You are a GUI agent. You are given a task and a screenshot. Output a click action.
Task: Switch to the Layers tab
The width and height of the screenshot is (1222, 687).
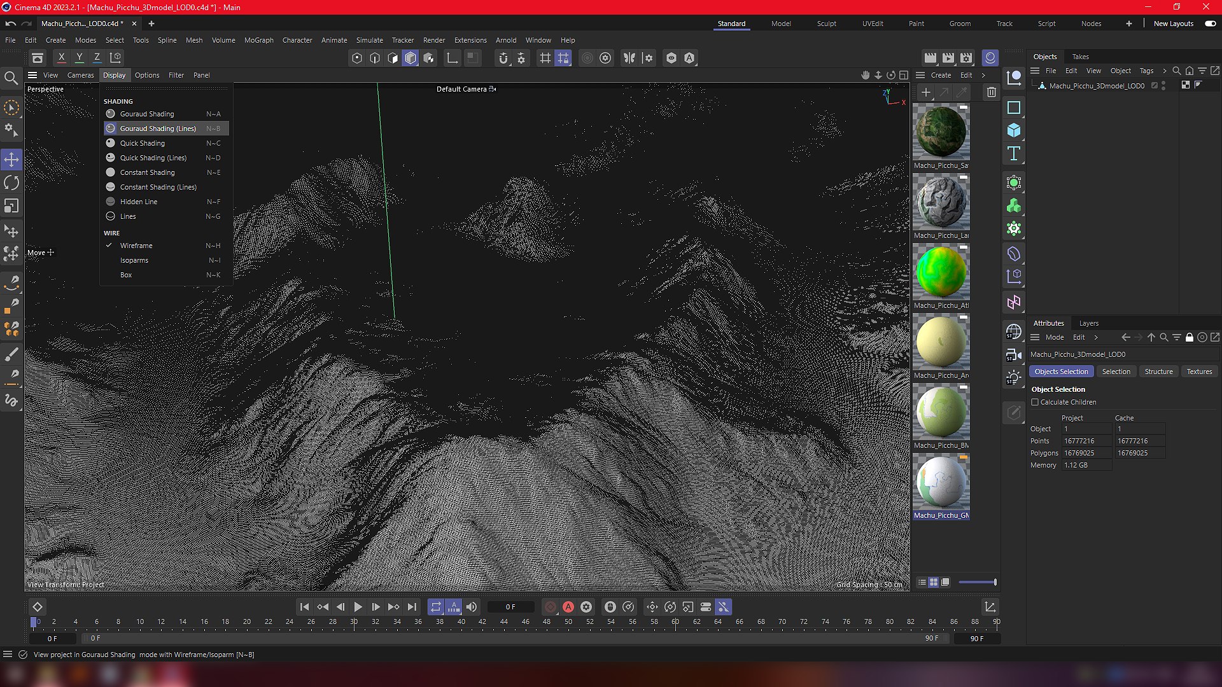(1088, 323)
